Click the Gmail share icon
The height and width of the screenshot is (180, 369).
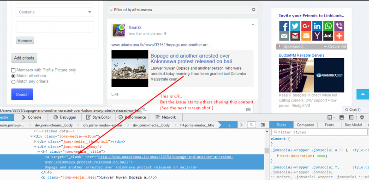295,36
